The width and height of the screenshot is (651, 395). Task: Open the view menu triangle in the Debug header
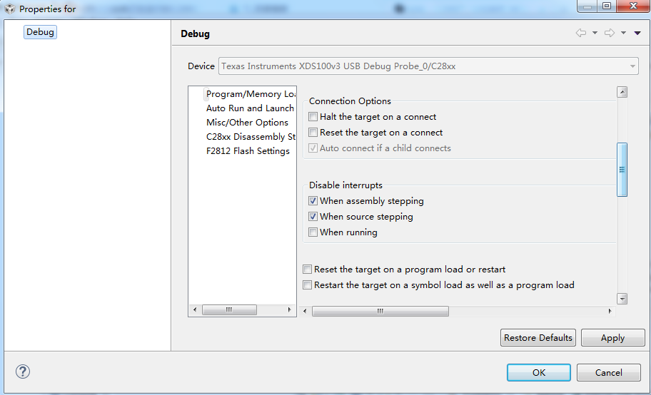click(637, 34)
